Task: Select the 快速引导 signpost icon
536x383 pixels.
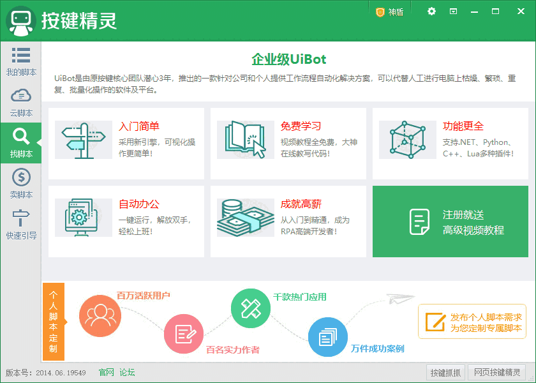Action: pos(21,218)
